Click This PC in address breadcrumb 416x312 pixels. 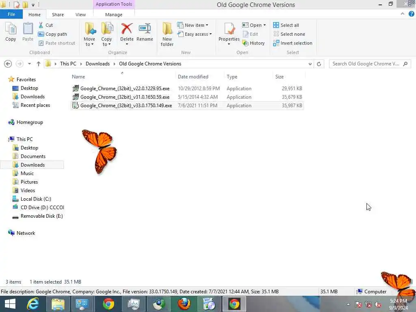(x=68, y=64)
